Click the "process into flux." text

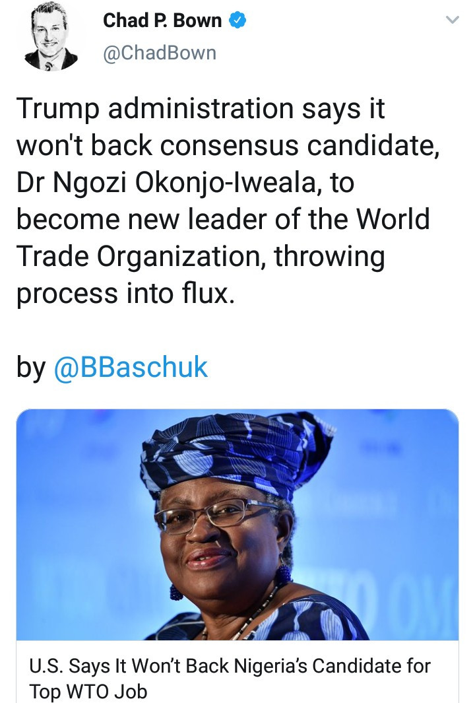click(125, 294)
